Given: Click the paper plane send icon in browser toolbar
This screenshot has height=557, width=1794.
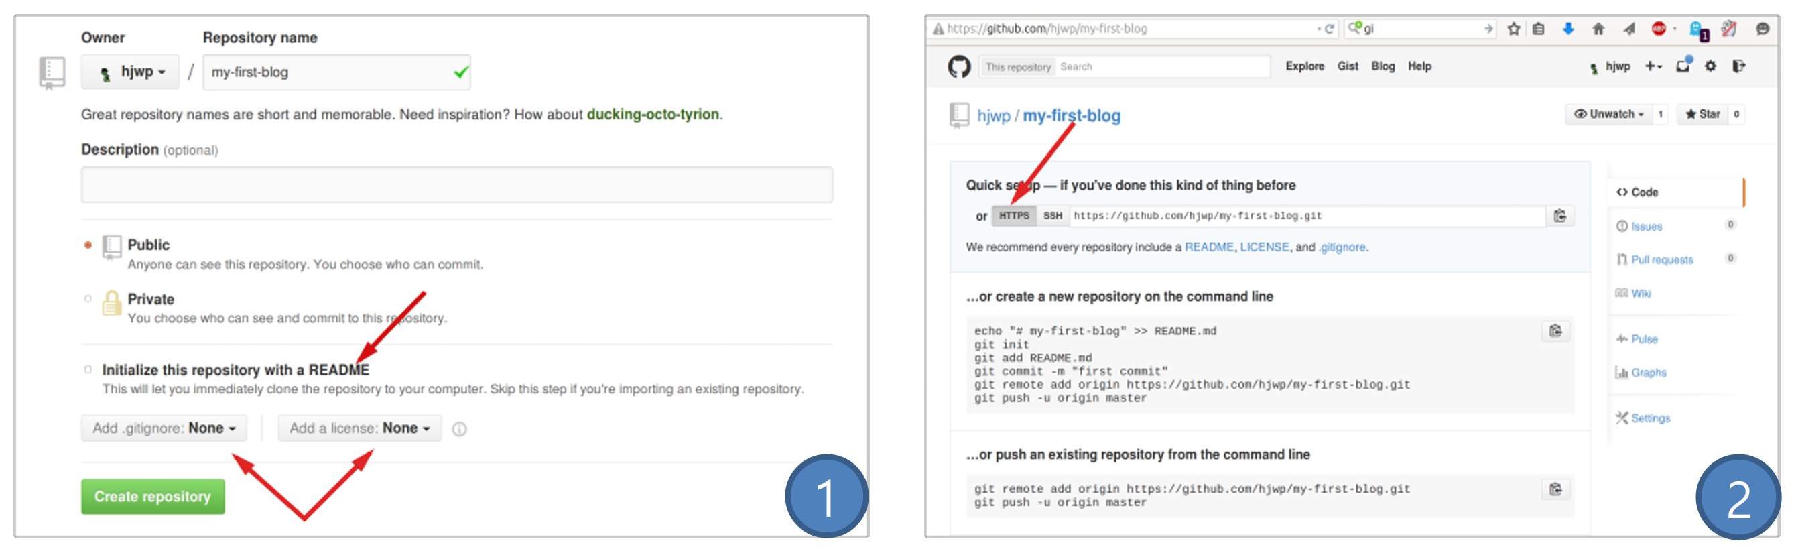Looking at the screenshot, I should coord(1629,29).
